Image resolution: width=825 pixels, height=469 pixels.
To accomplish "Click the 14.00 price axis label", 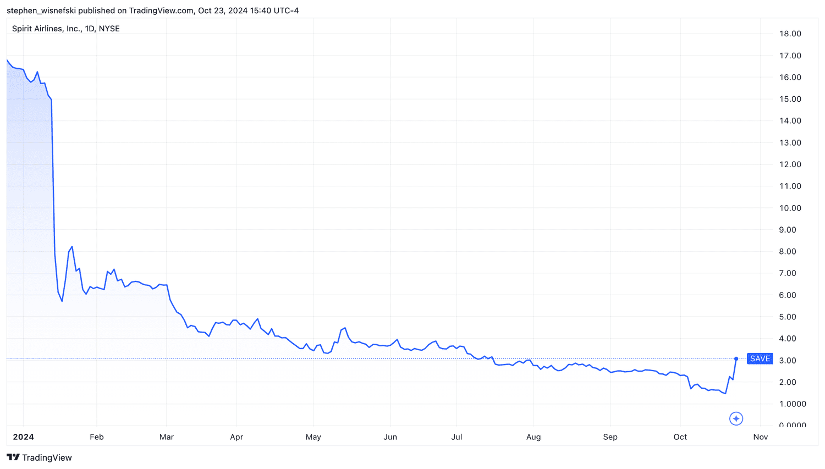I will 790,120.
